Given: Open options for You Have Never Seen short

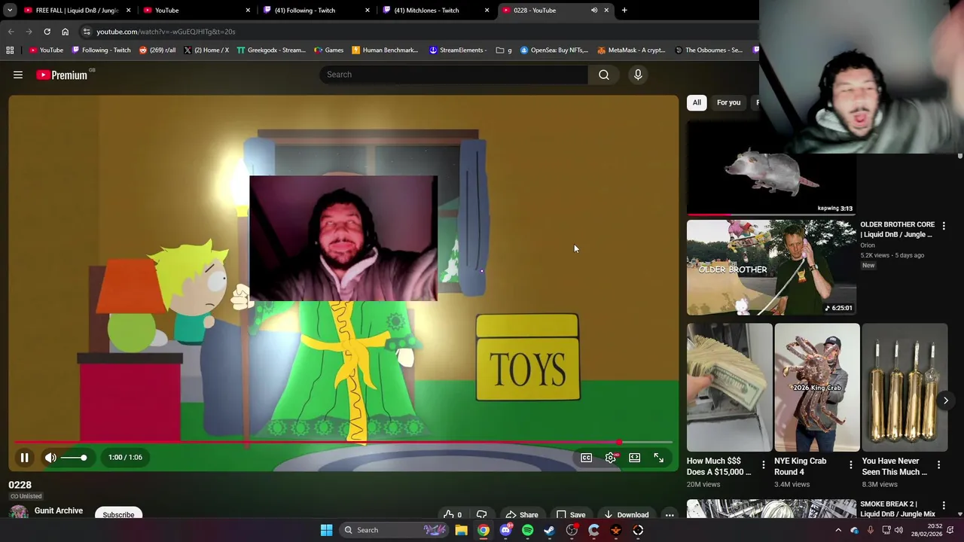Looking at the screenshot, I should 938,465.
